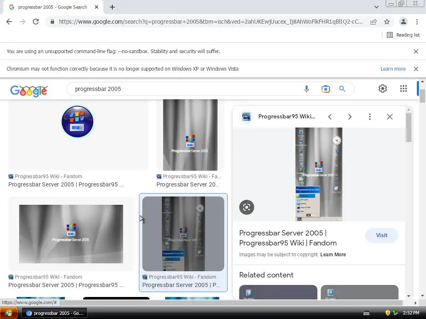Click Progressbar95 Wiki favicon in preview header
Screen dimensions: 426x319
point(246,117)
